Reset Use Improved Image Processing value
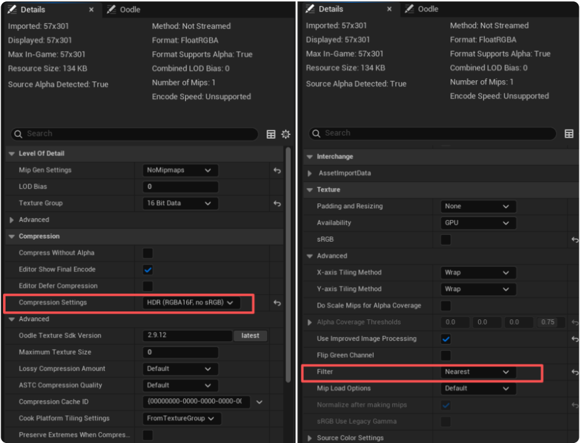The width and height of the screenshot is (580, 443). 574,339
